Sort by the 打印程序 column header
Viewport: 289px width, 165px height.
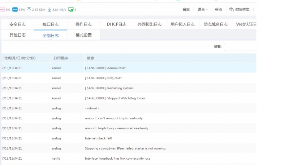coord(67,58)
